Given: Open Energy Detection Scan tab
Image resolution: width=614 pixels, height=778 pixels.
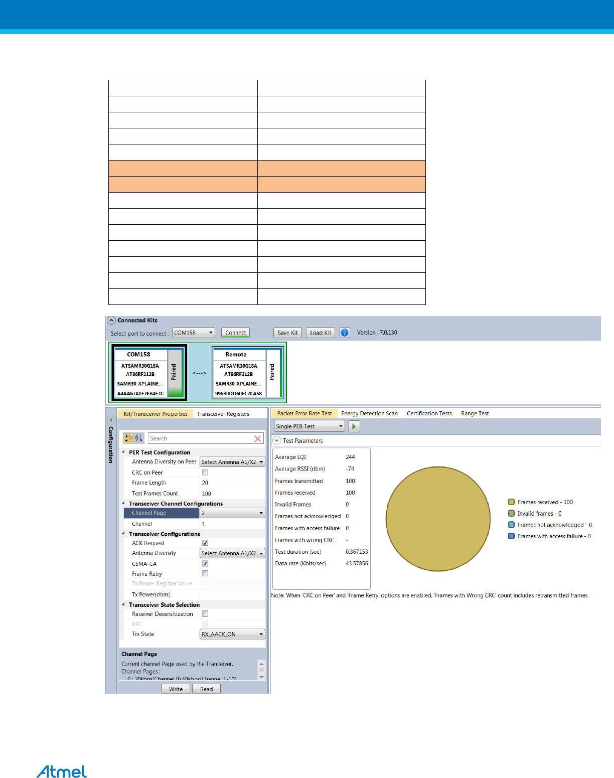Looking at the screenshot, I should [369, 413].
